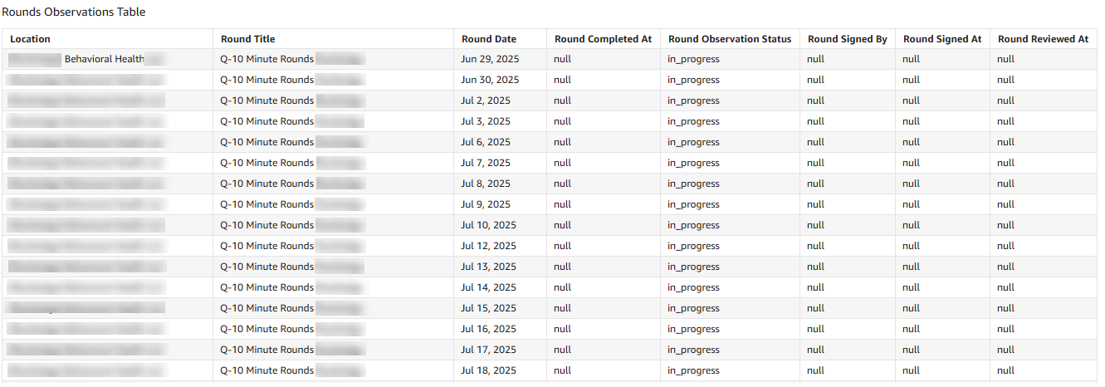
Task: Select the Jun 29, 2025 date cell
Action: [x=490, y=59]
